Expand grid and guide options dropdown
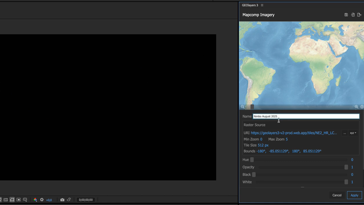The height and width of the screenshot is (205, 364). [x=25, y=200]
